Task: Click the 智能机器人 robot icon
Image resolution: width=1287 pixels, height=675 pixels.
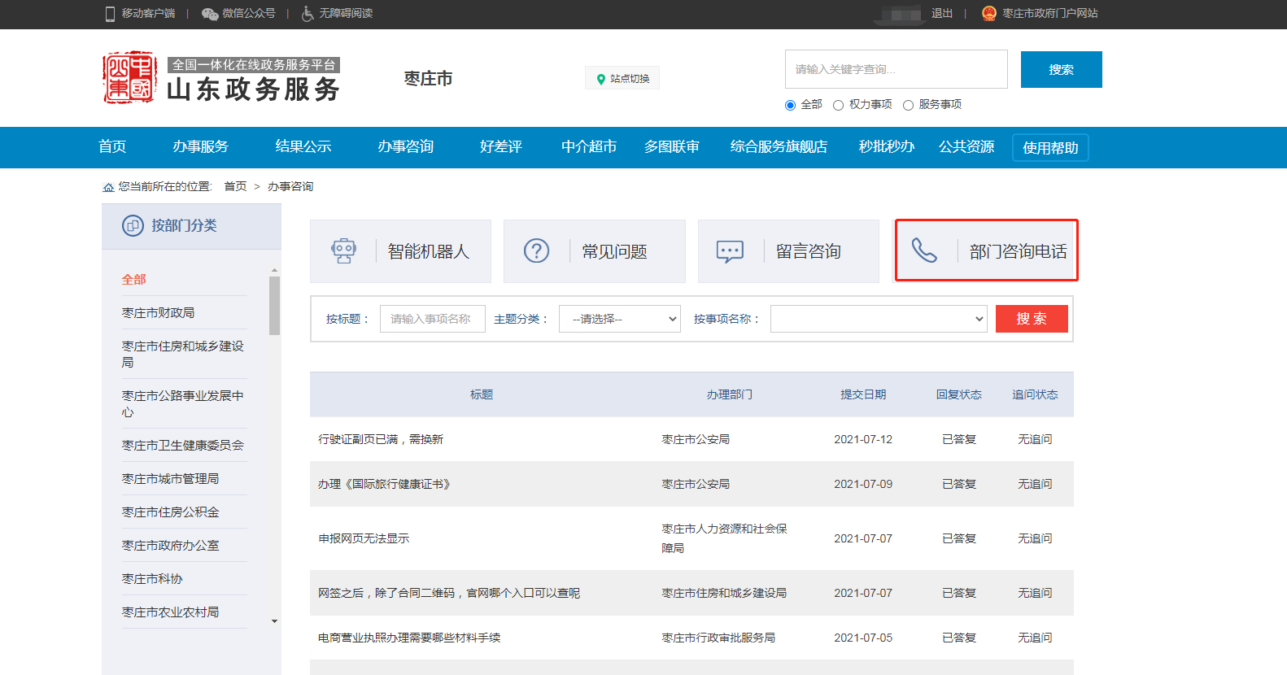Action: pos(343,251)
